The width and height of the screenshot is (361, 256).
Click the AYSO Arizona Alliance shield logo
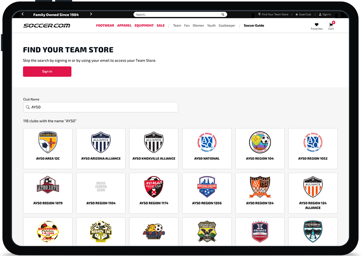pyautogui.click(x=101, y=142)
